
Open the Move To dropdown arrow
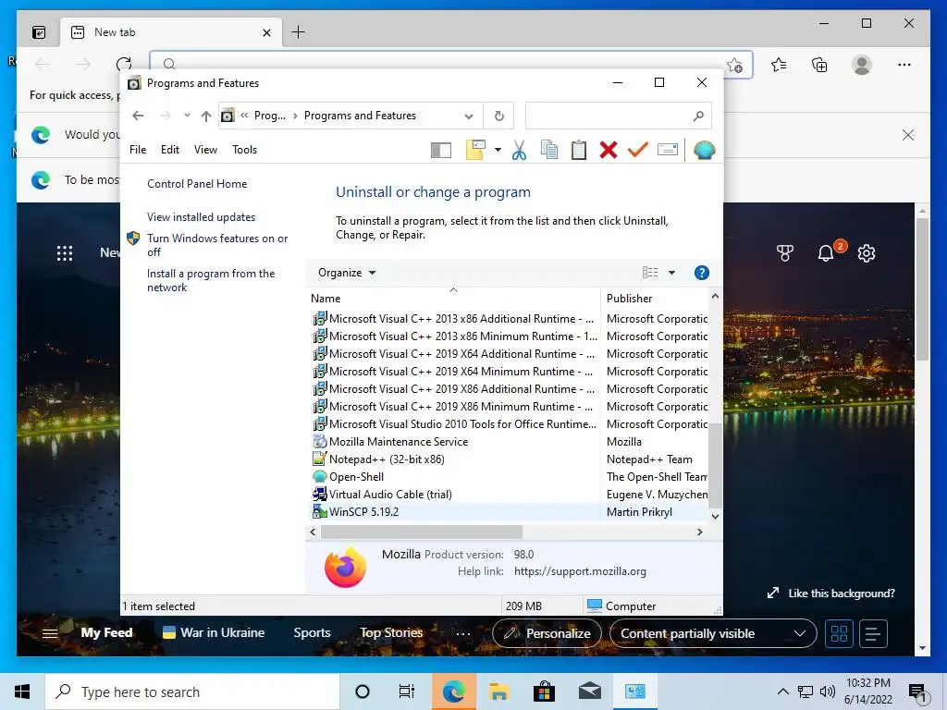click(498, 150)
